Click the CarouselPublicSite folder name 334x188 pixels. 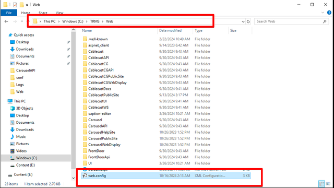coord(103,138)
